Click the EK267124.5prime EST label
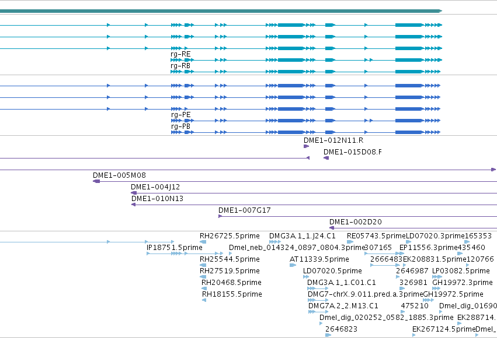 tap(444, 329)
